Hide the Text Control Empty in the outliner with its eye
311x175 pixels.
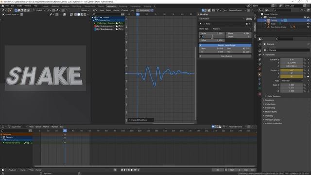pyautogui.click(x=308, y=27)
